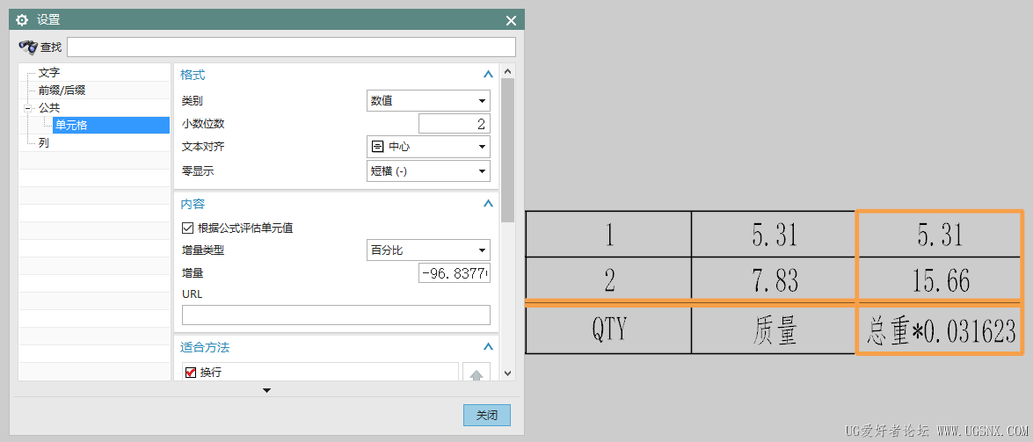The width and height of the screenshot is (1033, 442).
Task: Click the vertical scrollbar thumb
Action: [508, 150]
